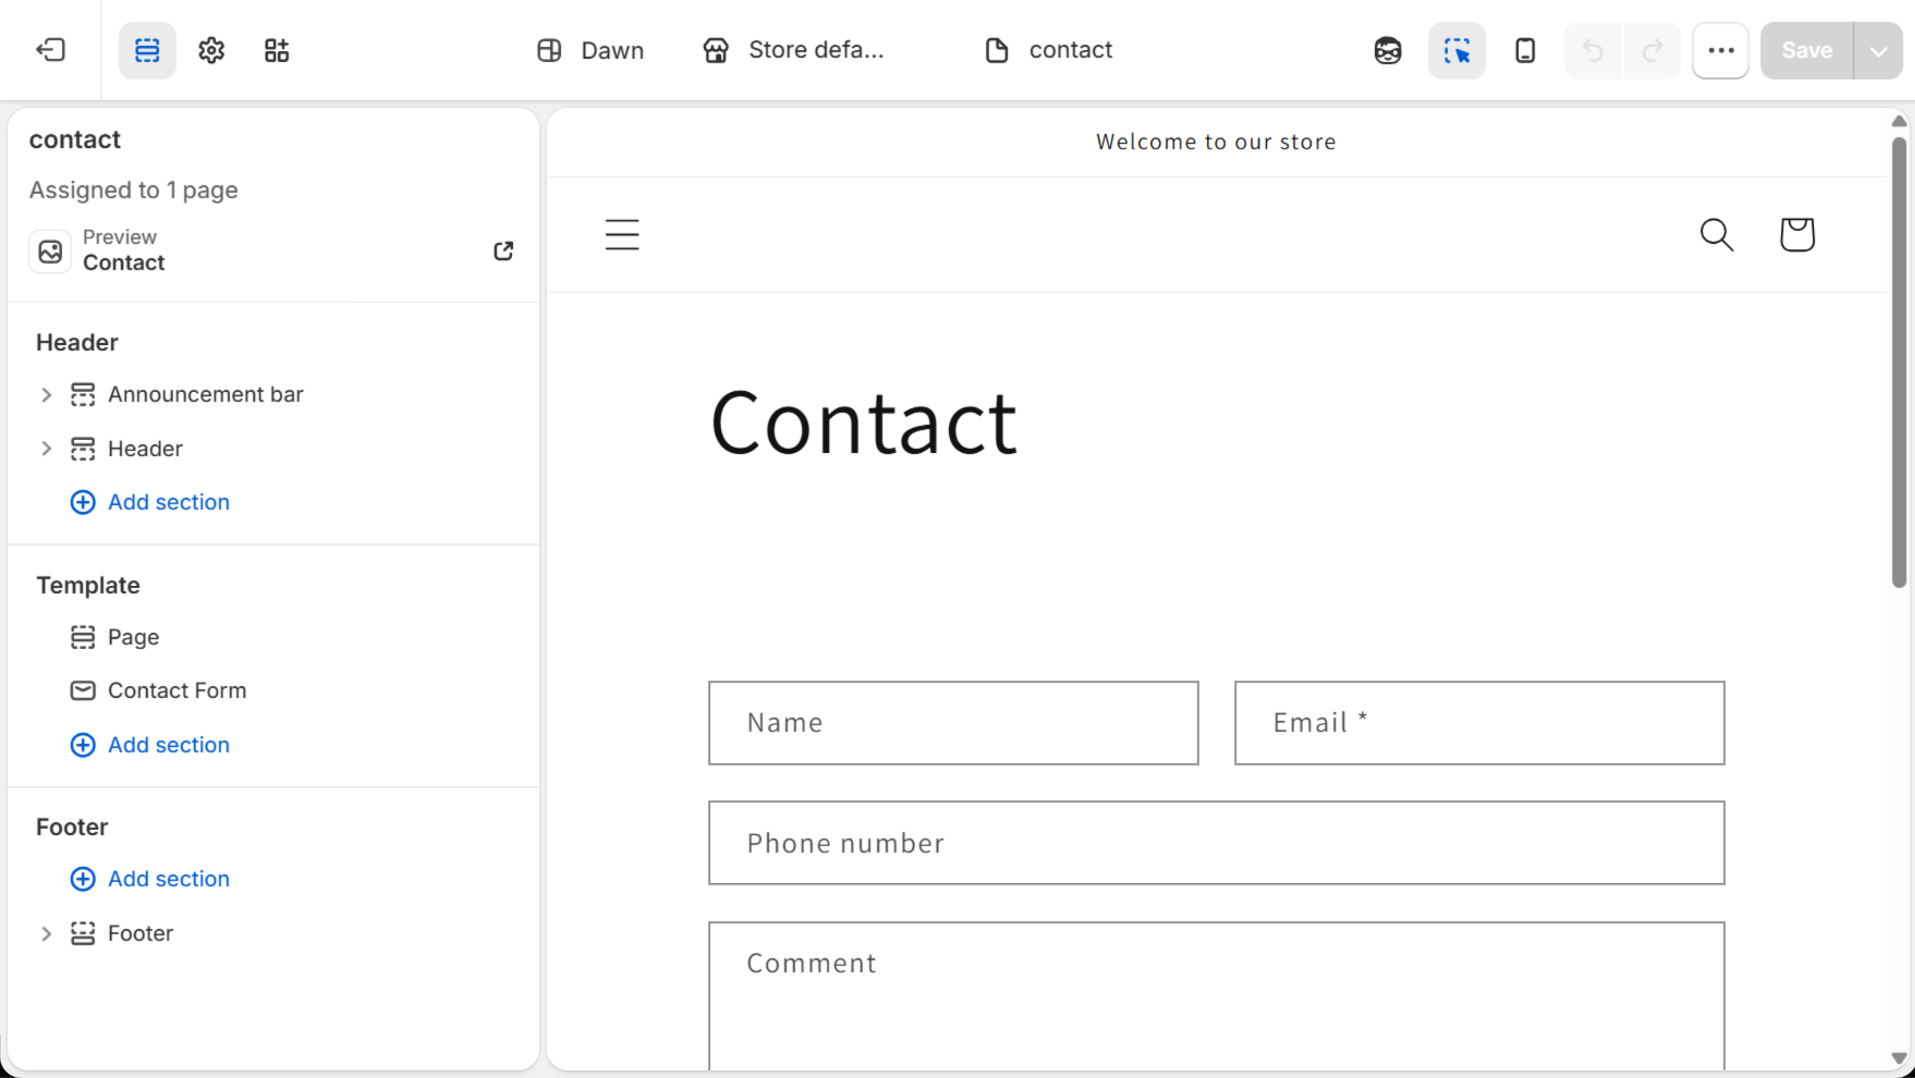This screenshot has width=1915, height=1078.
Task: Open theme settings gear icon
Action: click(x=212, y=50)
